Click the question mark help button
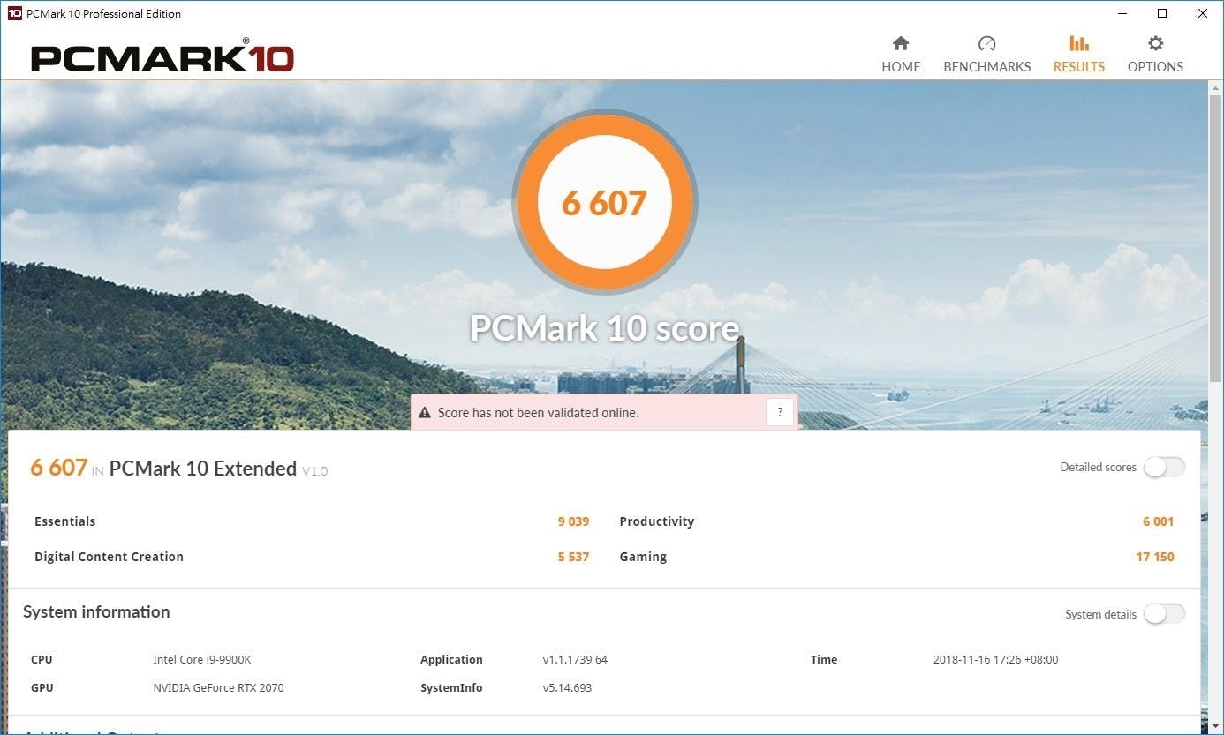Image resolution: width=1224 pixels, height=735 pixels. (780, 412)
